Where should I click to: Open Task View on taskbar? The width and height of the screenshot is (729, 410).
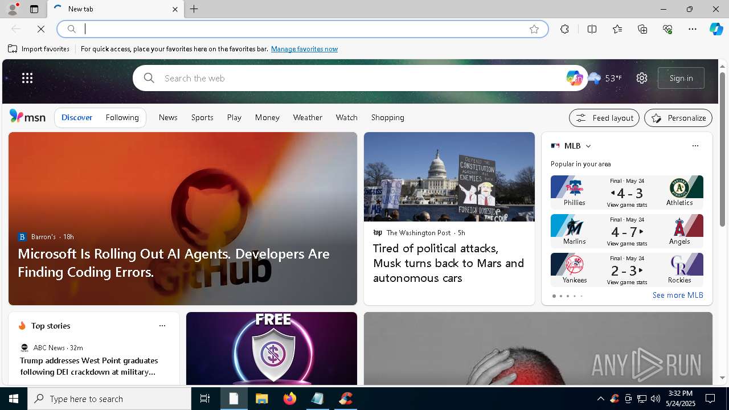205,399
